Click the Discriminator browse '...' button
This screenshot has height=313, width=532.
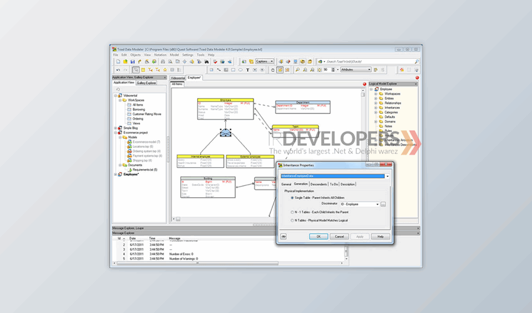(x=383, y=204)
